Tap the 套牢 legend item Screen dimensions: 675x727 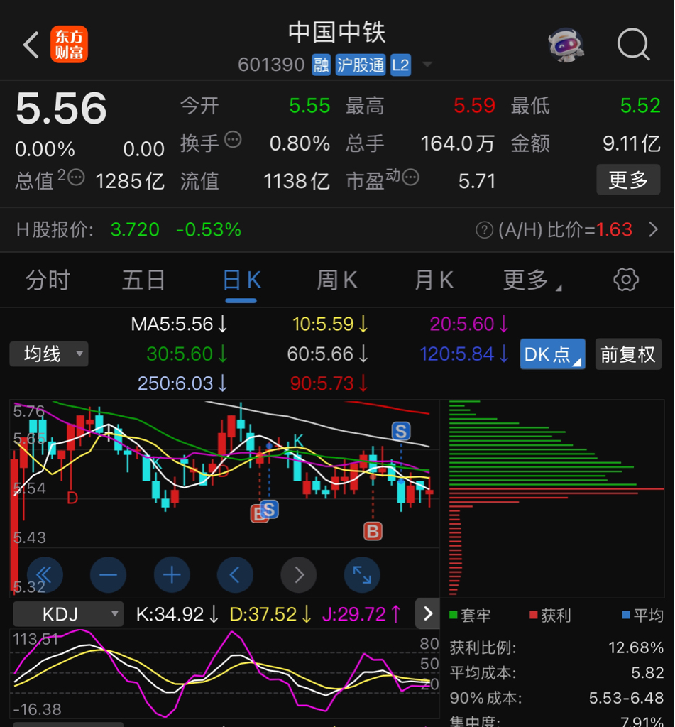tap(470, 616)
